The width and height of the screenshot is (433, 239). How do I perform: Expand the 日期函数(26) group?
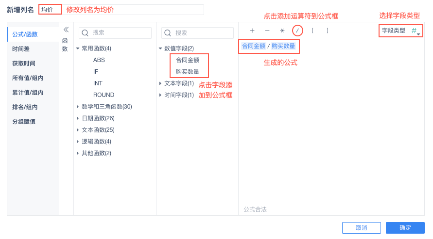[x=78, y=118]
